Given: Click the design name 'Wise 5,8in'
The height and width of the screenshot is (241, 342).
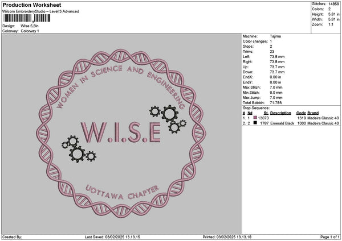Looking at the screenshot, I should click(30, 26).
